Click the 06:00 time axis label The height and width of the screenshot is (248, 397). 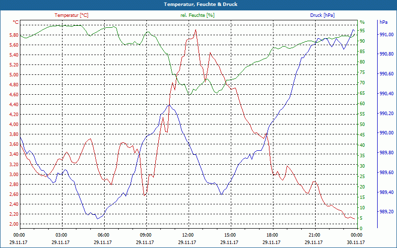click(x=104, y=235)
